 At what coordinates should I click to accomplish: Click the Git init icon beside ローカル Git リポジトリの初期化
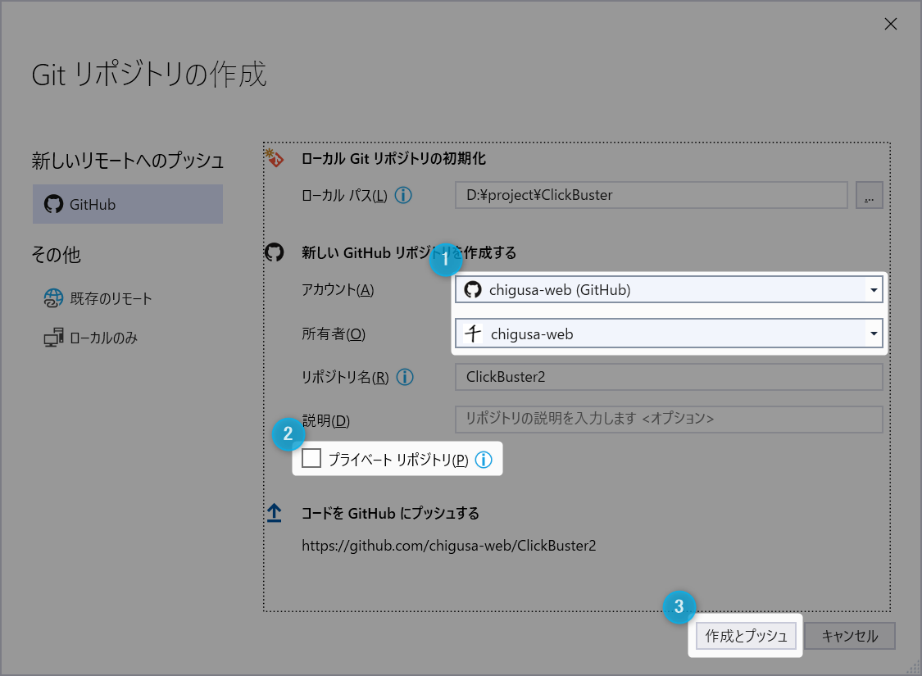(x=275, y=158)
